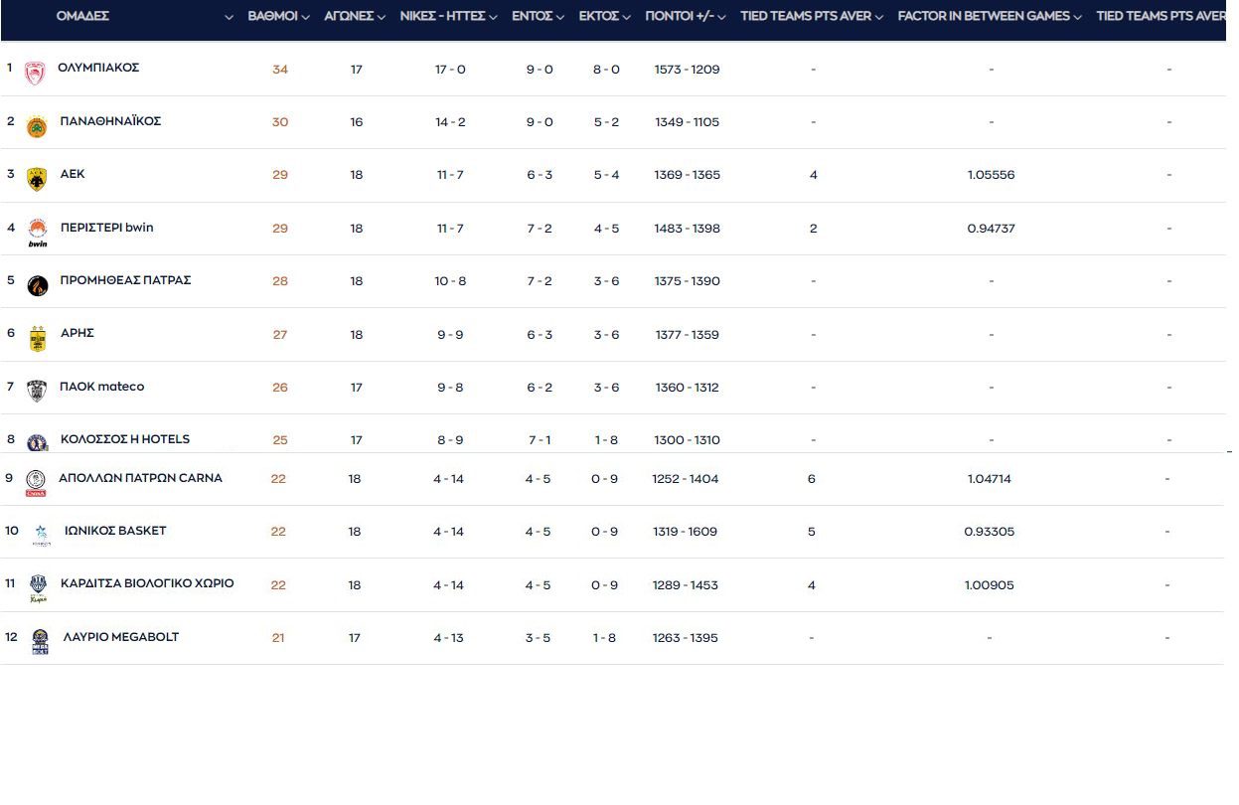Screen dimensions: 1239x805
Task: Click the ΚΟΛΟΣΣΟΣ Η HOTELS team name
Action: click(x=125, y=439)
